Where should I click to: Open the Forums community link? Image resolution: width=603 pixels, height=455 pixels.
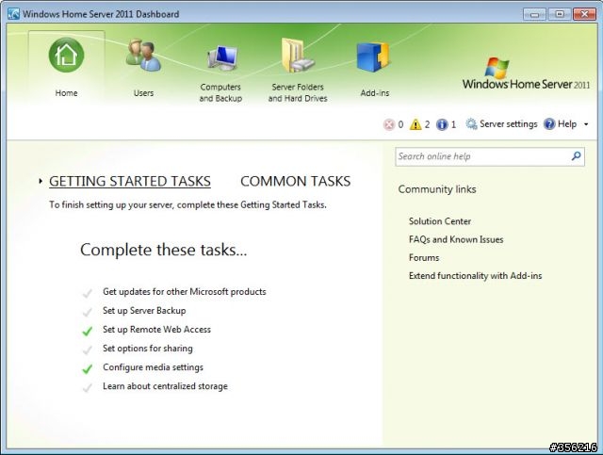pyautogui.click(x=424, y=258)
